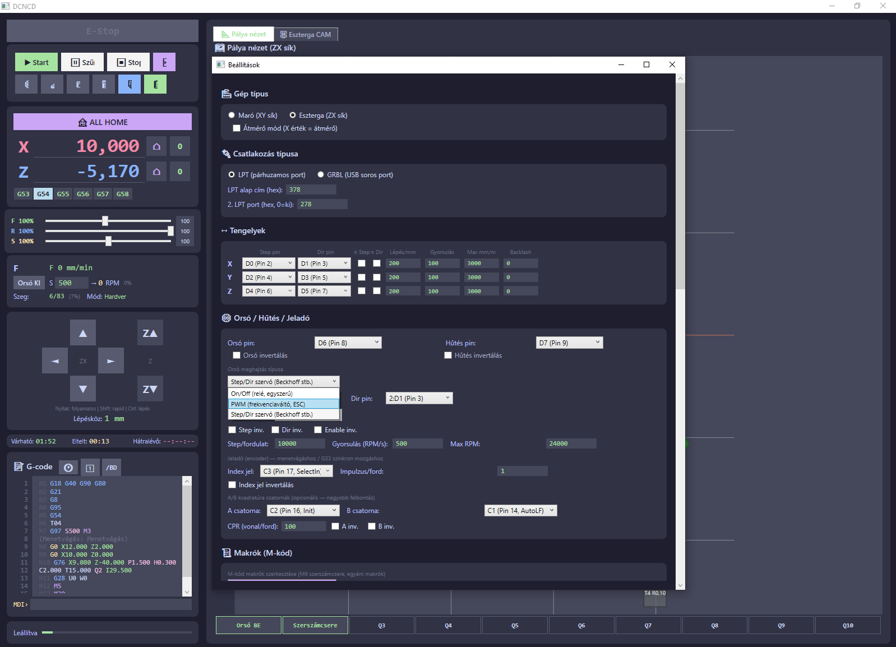Viewport: 896px width, 647px height.
Task: Click the Z down jog arrow button
Action: tap(150, 389)
